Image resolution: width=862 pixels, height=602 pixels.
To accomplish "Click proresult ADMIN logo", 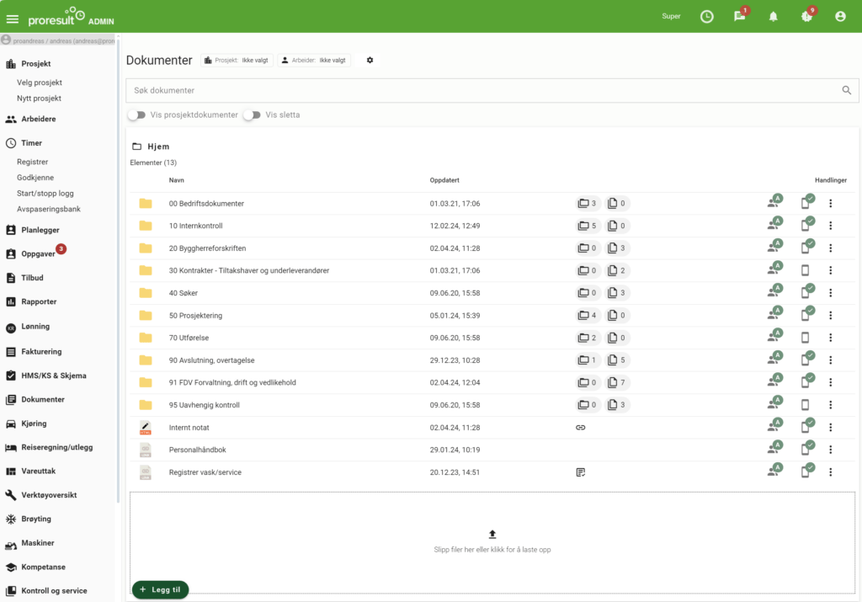I will [71, 17].
